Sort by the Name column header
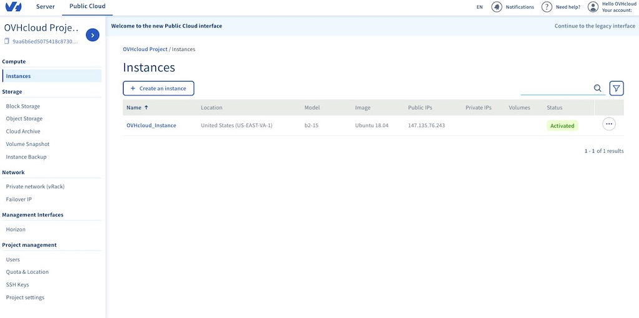Image resolution: width=639 pixels, height=318 pixels. (x=137, y=107)
